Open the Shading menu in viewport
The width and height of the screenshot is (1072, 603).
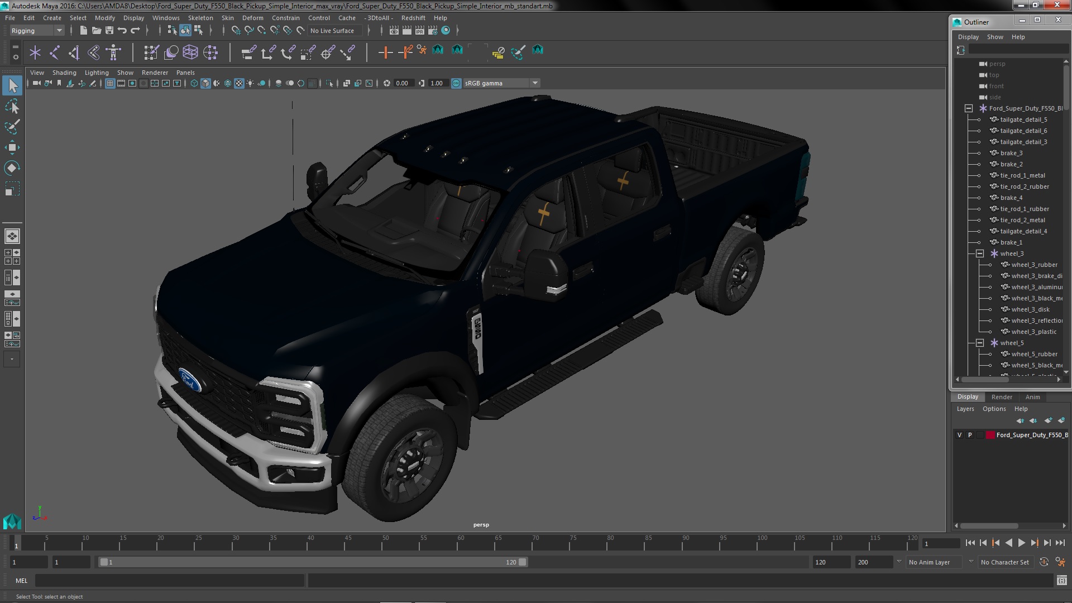click(64, 72)
